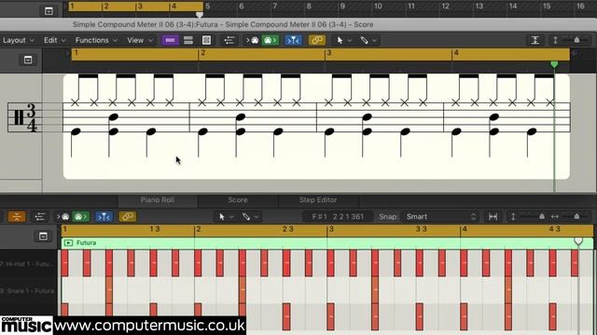Select pointer tool in Piano Roll toolbar
The image size is (597, 335).
[222, 217]
